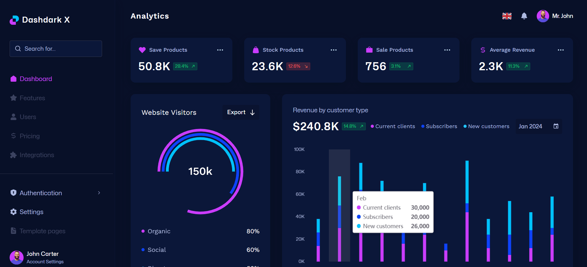Click the 3.1% growth badge
This screenshot has width=587, height=267.
401,66
